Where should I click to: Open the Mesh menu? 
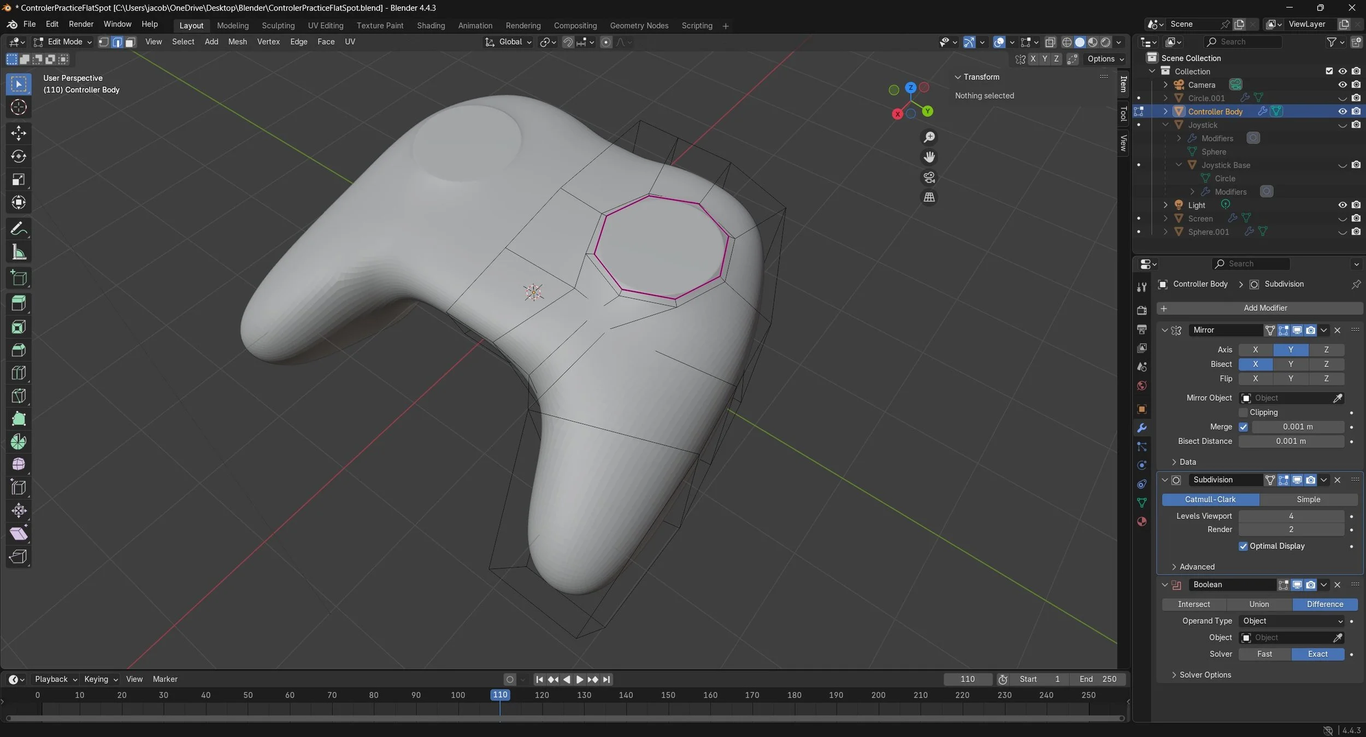[237, 42]
